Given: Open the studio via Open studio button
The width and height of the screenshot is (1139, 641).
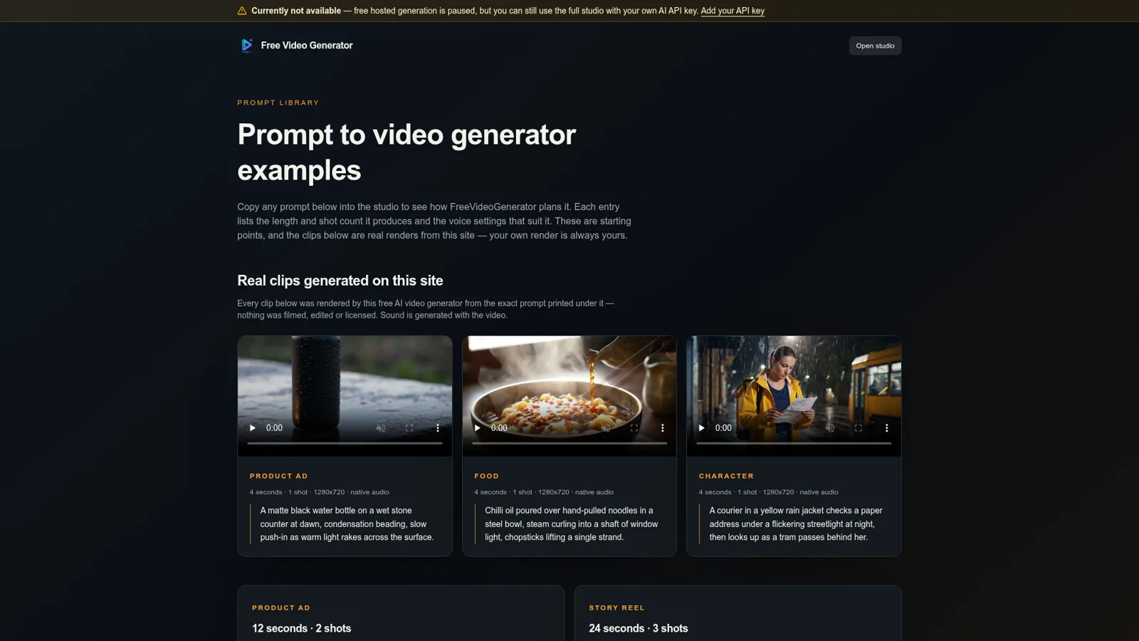Looking at the screenshot, I should [875, 46].
